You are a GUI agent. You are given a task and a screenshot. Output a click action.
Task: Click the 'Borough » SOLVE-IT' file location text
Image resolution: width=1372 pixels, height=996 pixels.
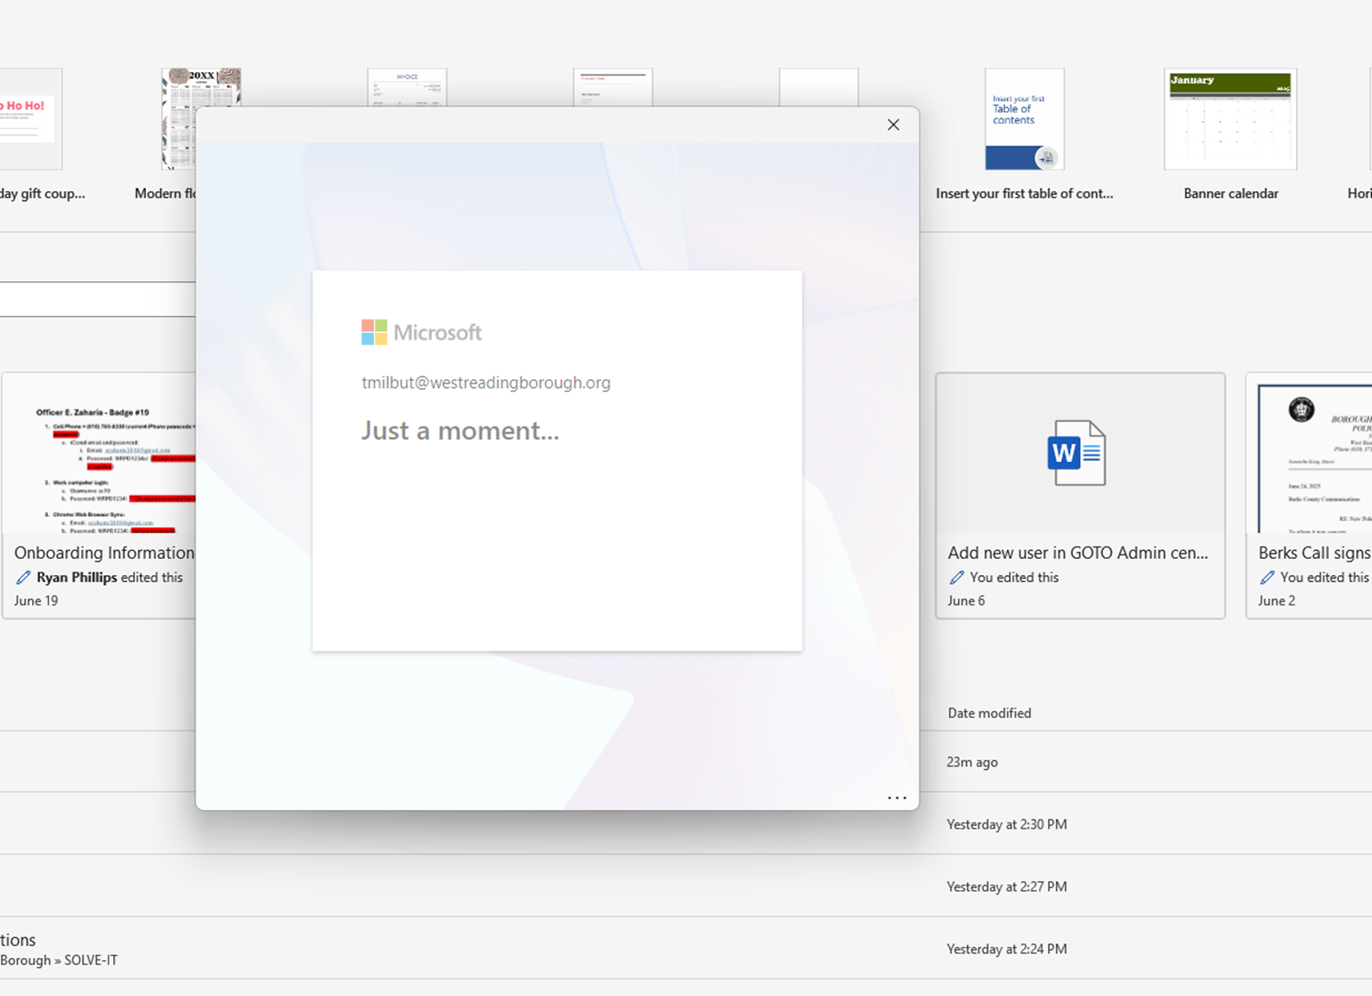(x=59, y=960)
